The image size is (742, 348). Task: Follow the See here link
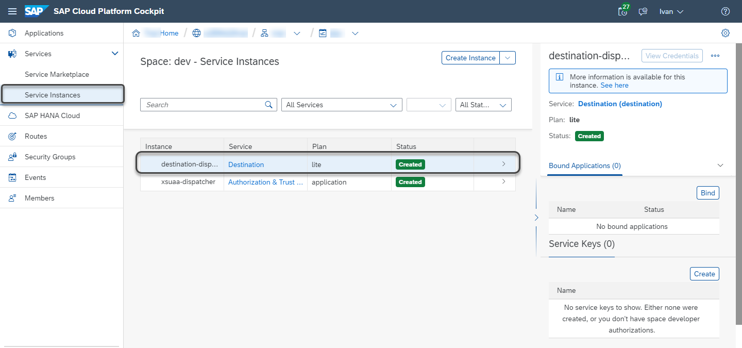(x=614, y=85)
